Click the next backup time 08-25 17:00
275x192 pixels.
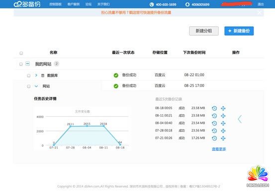tap(194, 86)
